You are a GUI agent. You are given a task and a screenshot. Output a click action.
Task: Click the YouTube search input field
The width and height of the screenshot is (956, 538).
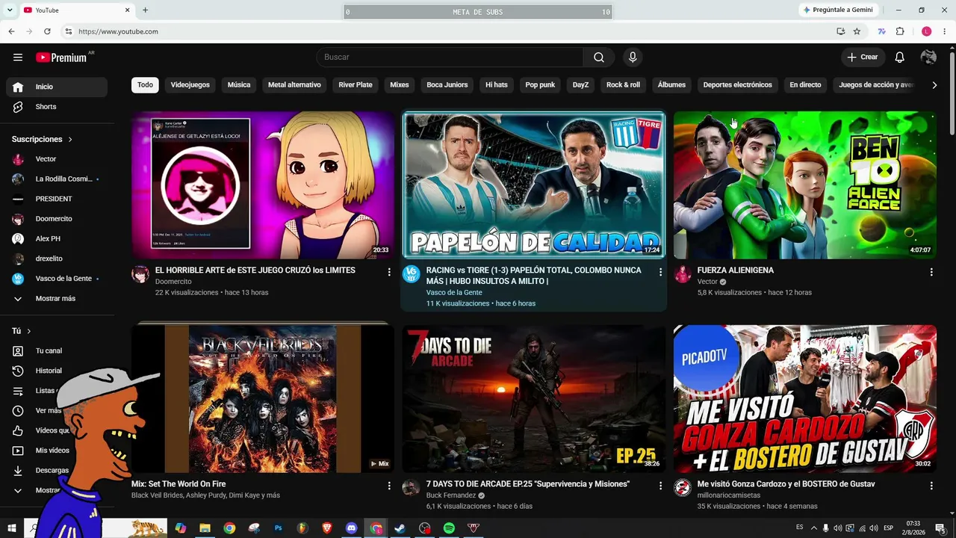(x=450, y=58)
